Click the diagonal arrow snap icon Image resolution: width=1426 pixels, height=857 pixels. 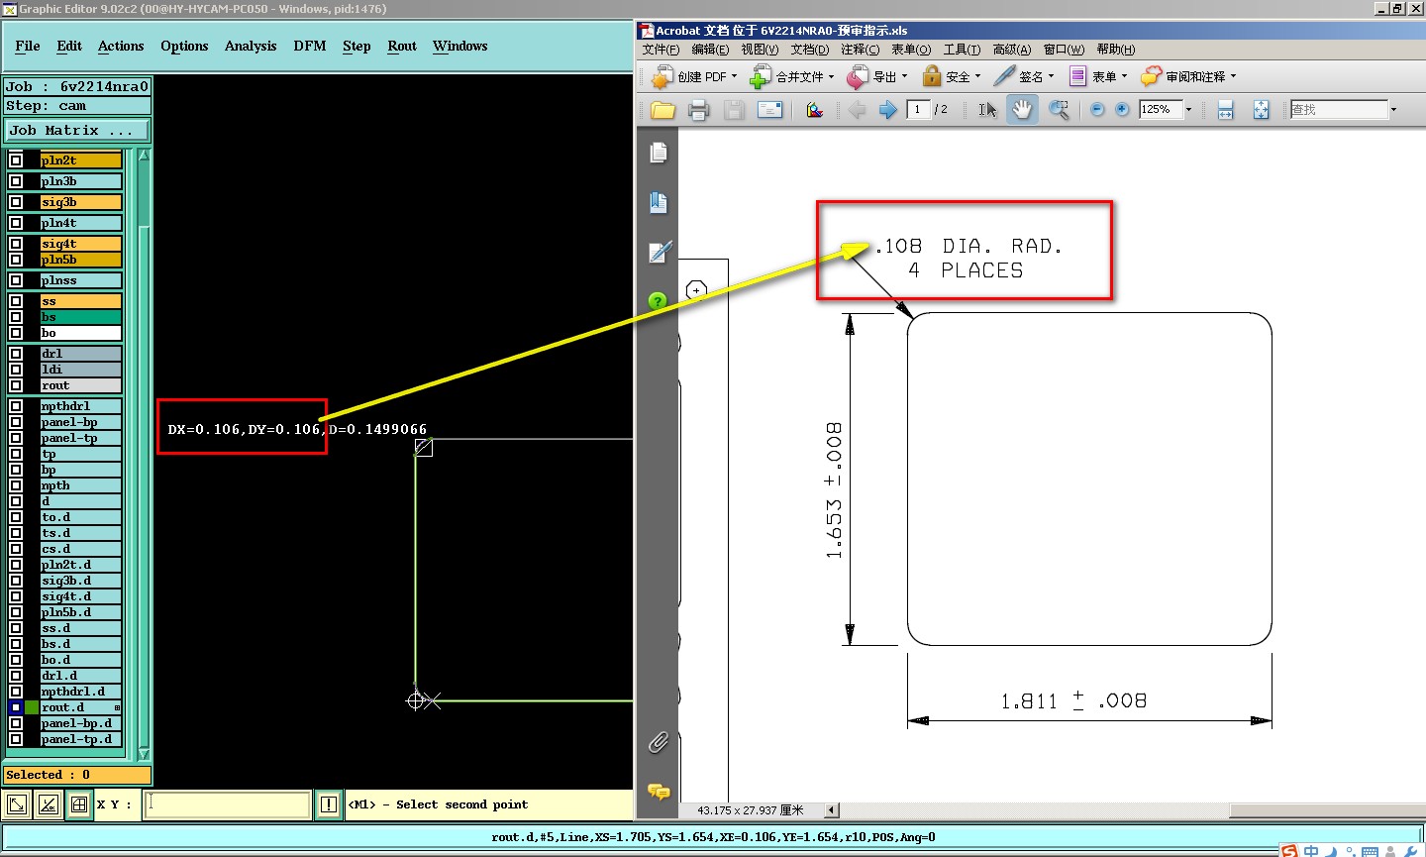[17, 804]
